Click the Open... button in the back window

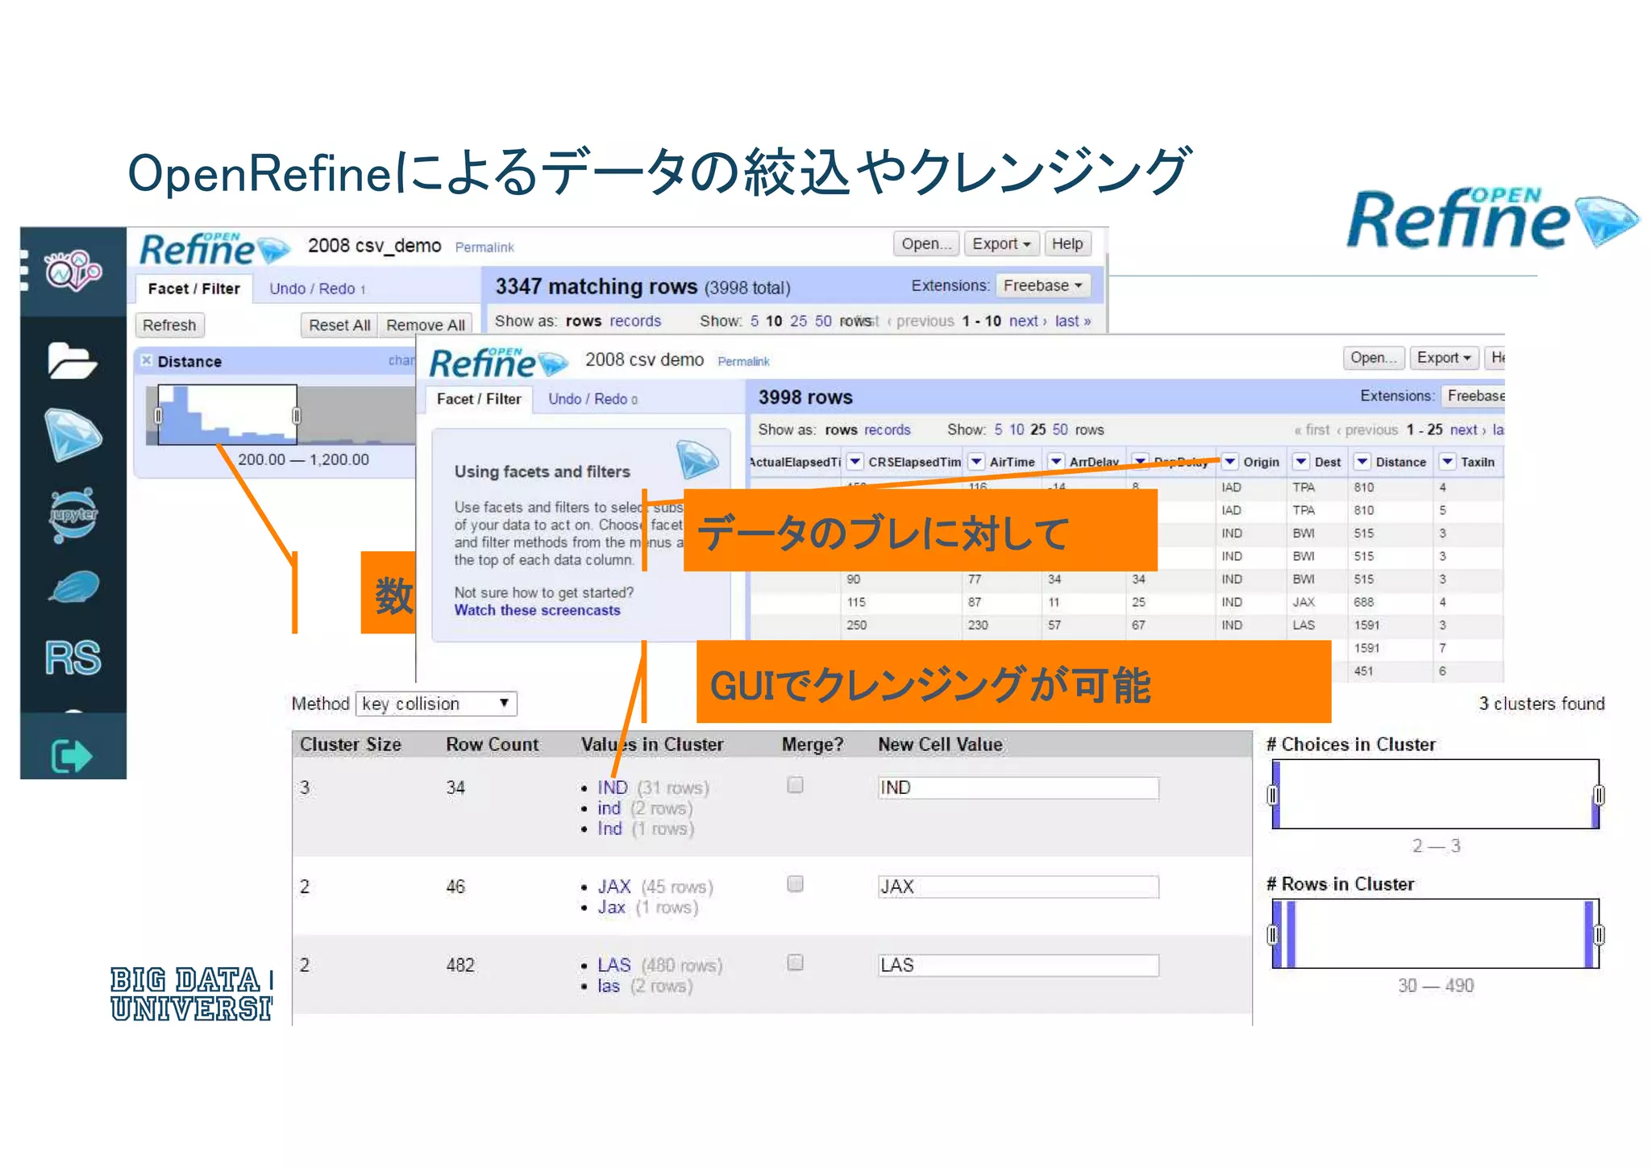coord(925,243)
